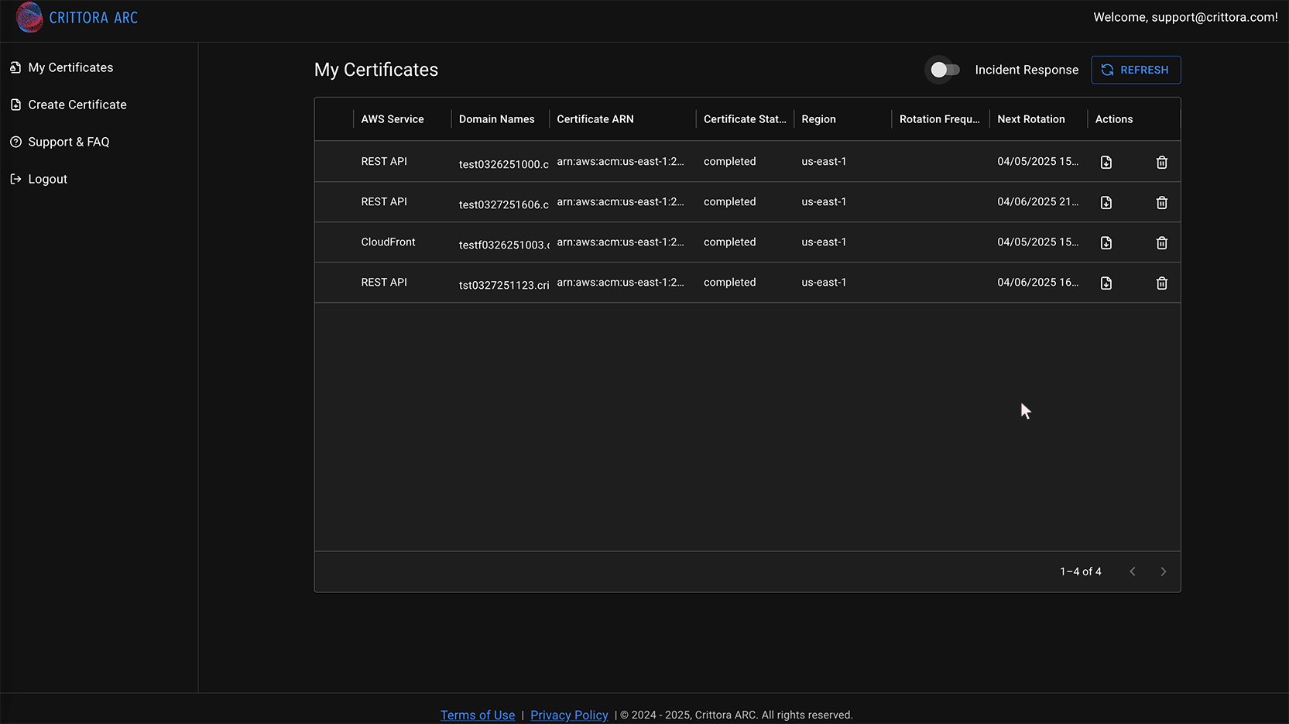Click the Actions column header
The image size is (1289, 724).
[x=1114, y=119]
